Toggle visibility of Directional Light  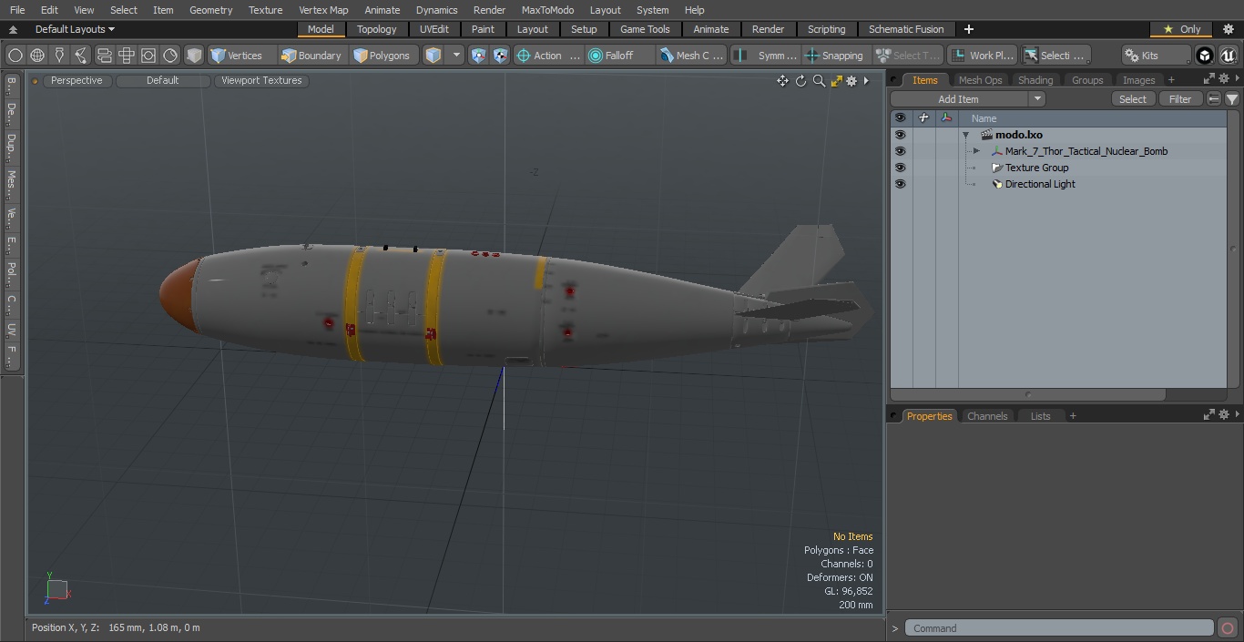tap(900, 184)
